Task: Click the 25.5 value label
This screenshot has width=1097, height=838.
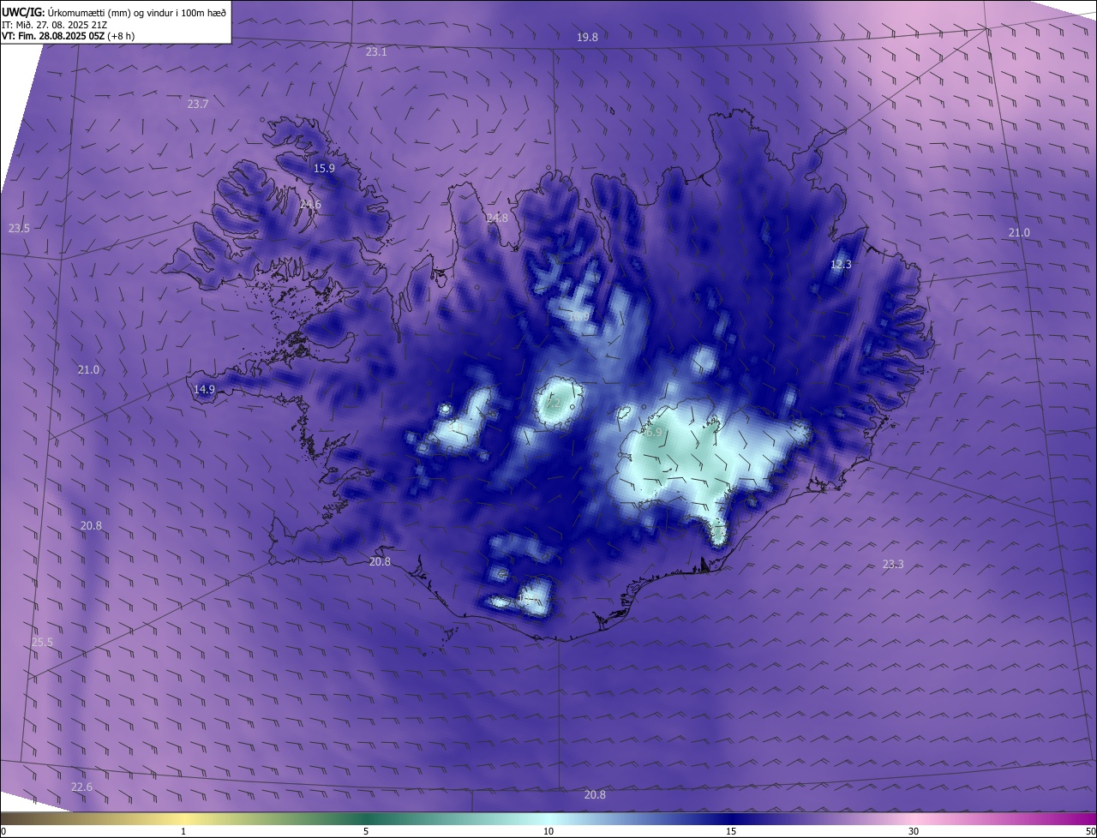Action: (42, 643)
